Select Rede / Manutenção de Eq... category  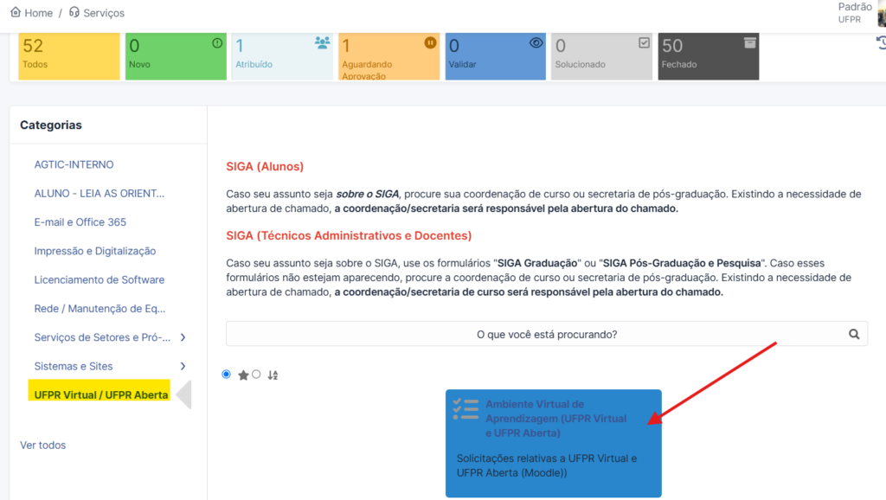tap(100, 309)
